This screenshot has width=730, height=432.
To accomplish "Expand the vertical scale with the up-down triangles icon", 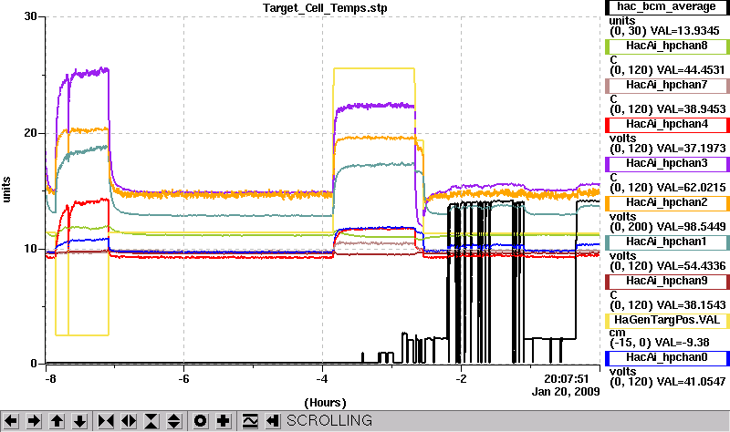I will pos(174,421).
